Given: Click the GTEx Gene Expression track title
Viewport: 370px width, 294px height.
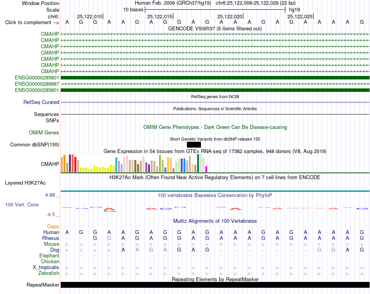Looking at the screenshot, I should coord(215,151).
